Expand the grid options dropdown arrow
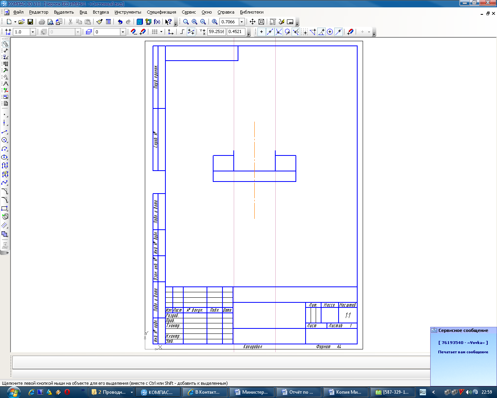The image size is (497, 398). [161, 32]
